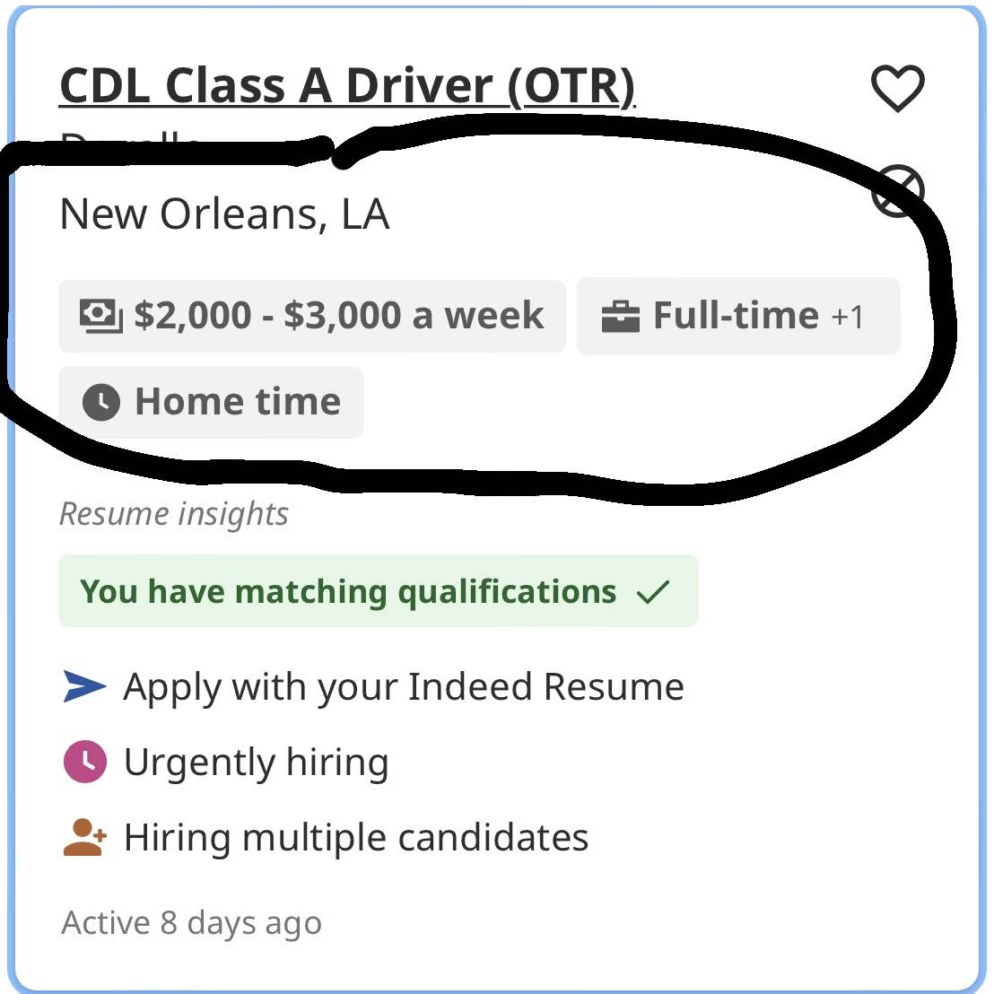Click the orange multiple candidates person icon

(x=85, y=838)
